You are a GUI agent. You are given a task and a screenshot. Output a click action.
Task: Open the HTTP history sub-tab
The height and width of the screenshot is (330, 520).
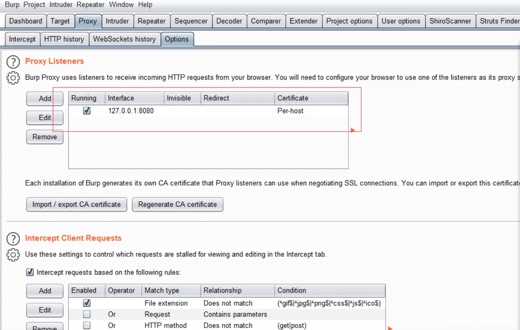pos(64,39)
